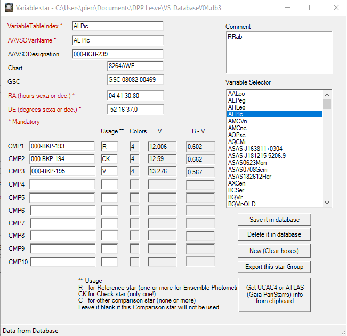Click the Comment text box

pyautogui.click(x=279, y=53)
